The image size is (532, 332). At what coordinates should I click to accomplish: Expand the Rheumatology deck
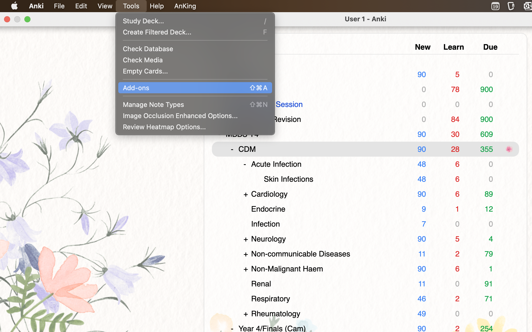245,314
